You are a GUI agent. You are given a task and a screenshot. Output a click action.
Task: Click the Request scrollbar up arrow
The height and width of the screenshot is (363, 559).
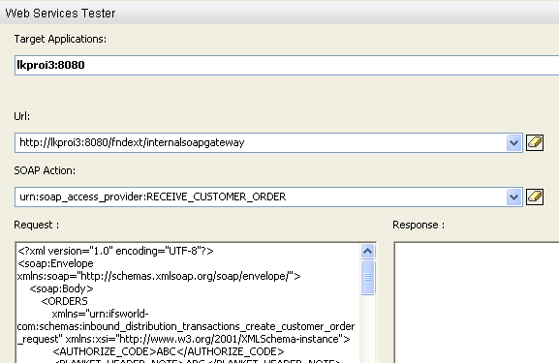click(367, 252)
